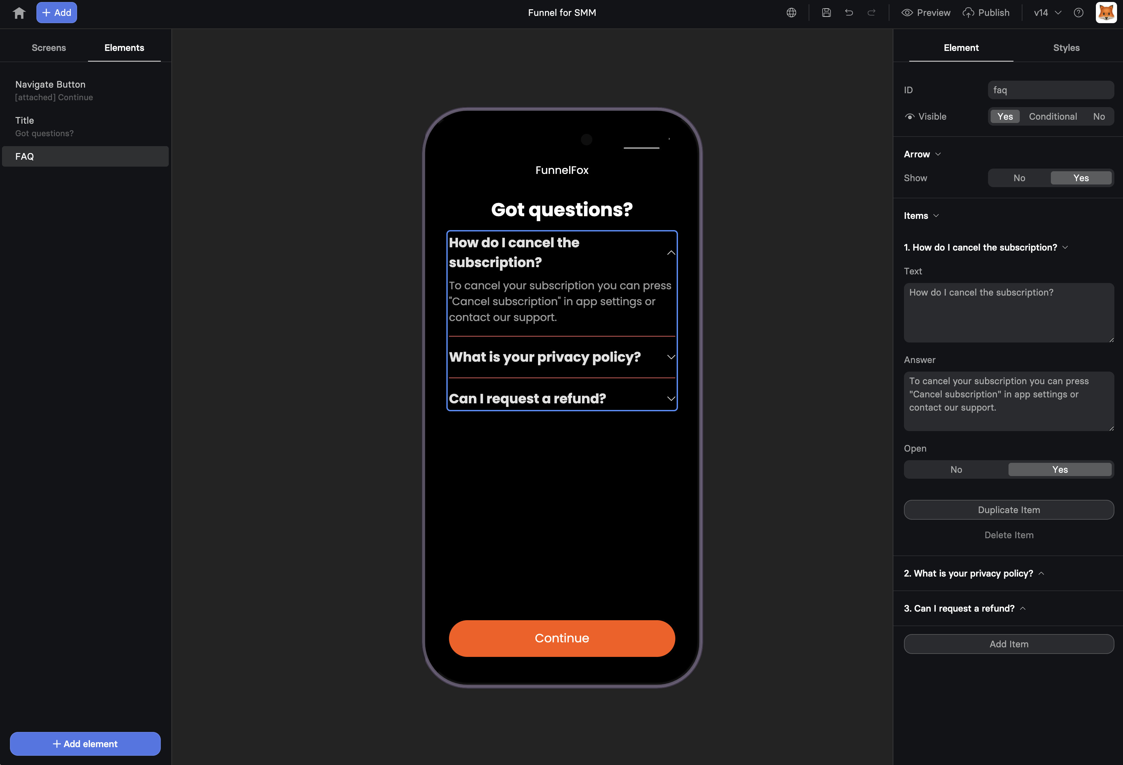Click the blue Add button in top bar
Image resolution: width=1123 pixels, height=765 pixels.
pyautogui.click(x=57, y=13)
